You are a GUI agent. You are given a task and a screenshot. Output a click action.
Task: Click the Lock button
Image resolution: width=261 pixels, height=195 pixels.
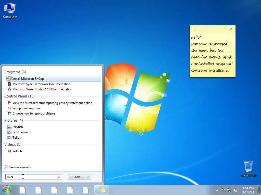[x=76, y=177]
